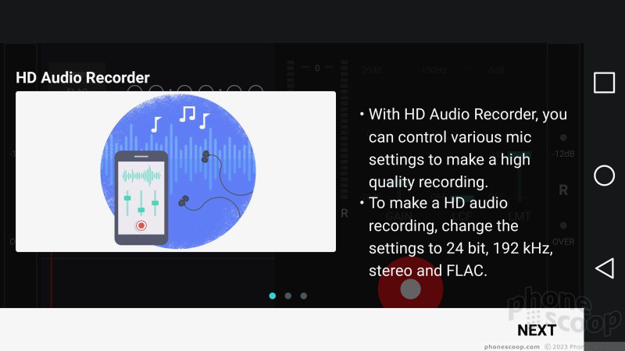The width and height of the screenshot is (625, 351).
Task: Select the first teal page indicator dot
Action: click(273, 296)
